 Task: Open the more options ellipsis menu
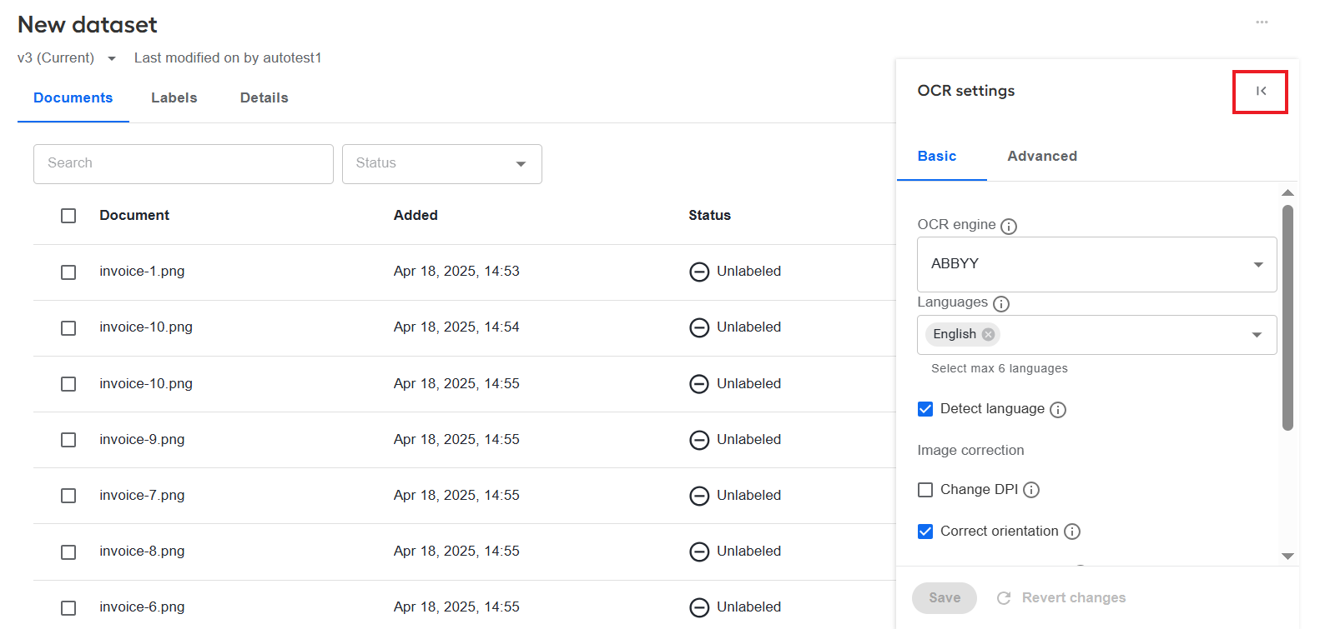pos(1262,22)
